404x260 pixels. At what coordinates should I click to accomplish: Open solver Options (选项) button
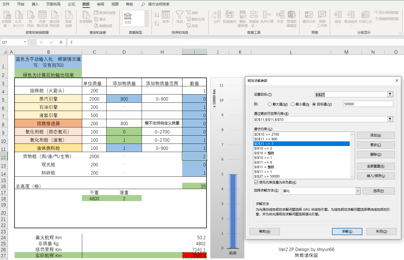(x=379, y=191)
